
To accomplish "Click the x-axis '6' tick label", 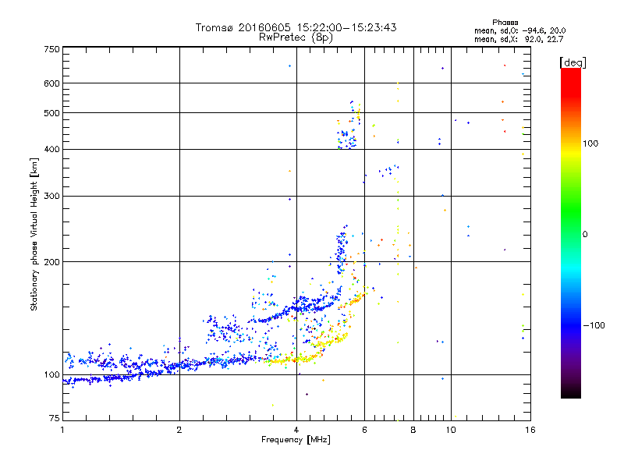I will [364, 430].
